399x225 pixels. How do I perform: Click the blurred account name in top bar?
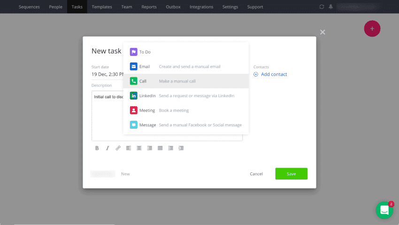[359, 7]
